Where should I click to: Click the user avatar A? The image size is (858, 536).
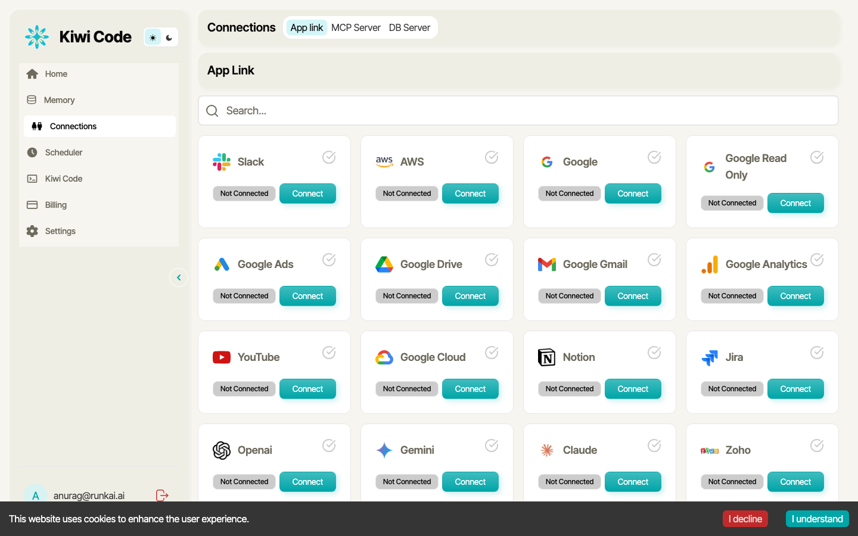click(x=36, y=495)
